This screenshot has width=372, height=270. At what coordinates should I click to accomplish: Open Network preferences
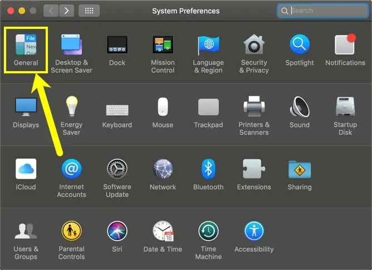click(163, 174)
